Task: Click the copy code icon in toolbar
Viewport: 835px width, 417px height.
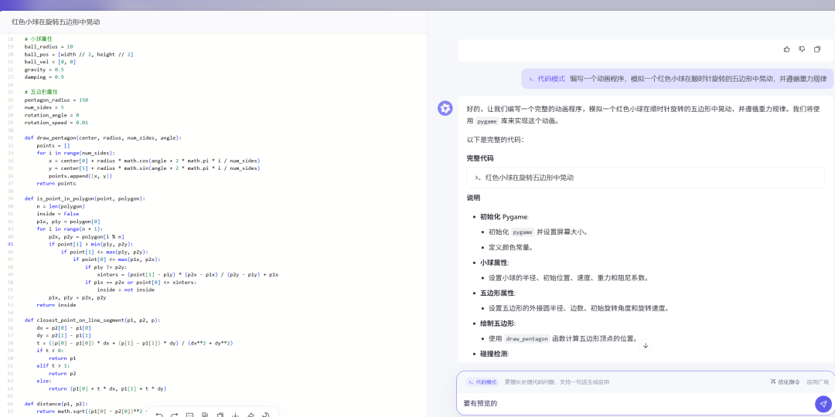Action: [220, 415]
